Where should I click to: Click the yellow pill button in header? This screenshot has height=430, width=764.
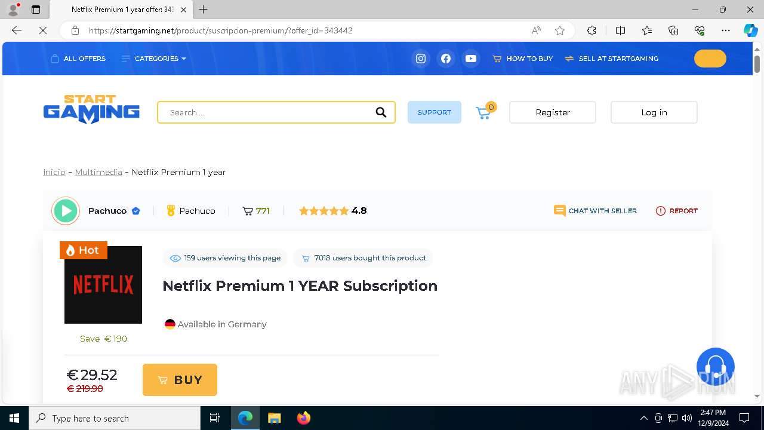[x=710, y=59]
